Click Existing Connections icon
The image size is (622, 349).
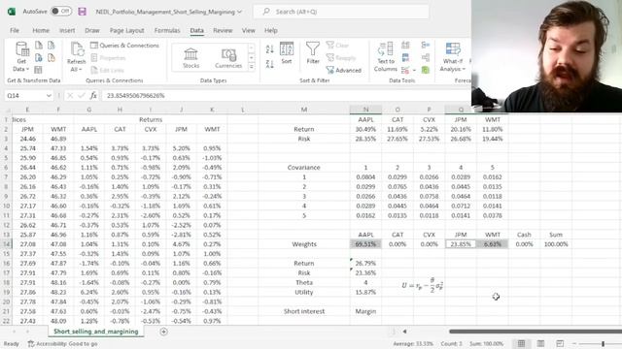(52, 58)
